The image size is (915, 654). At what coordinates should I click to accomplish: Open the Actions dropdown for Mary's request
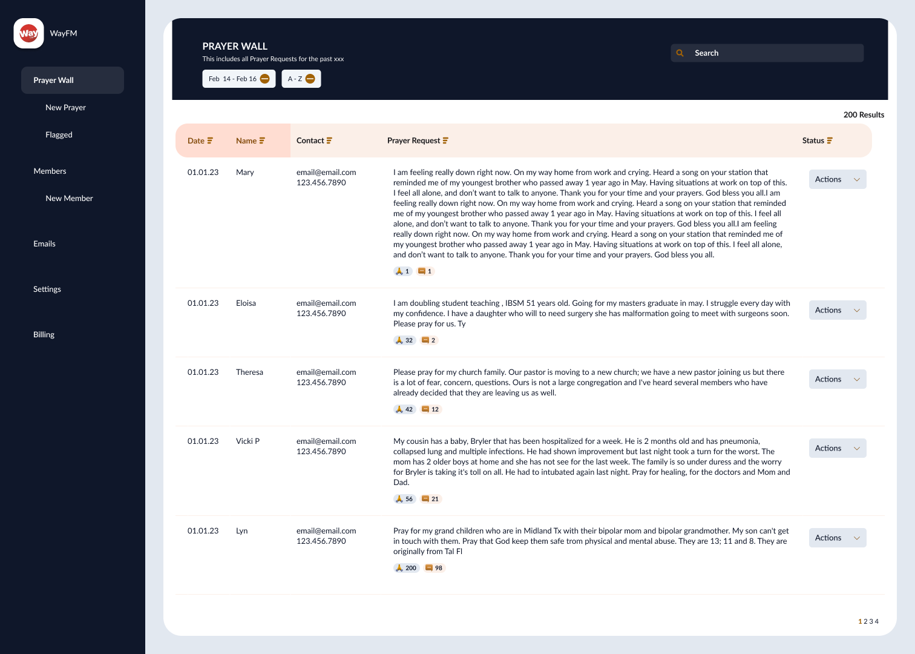838,179
